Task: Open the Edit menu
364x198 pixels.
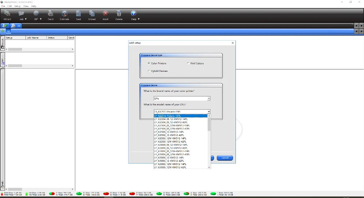Action: [x=9, y=6]
